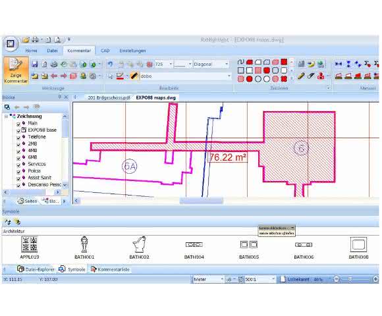
Task: Toggle the Main layer checkbox
Action: tap(18, 124)
